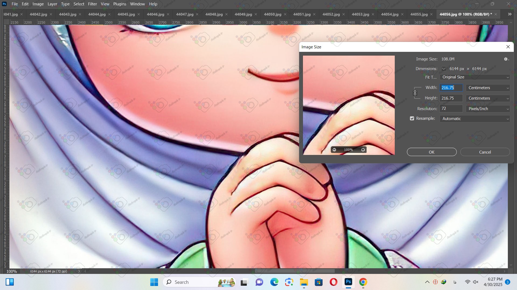Open the chat app on the taskbar
This screenshot has width=517, height=290.
coord(259,282)
